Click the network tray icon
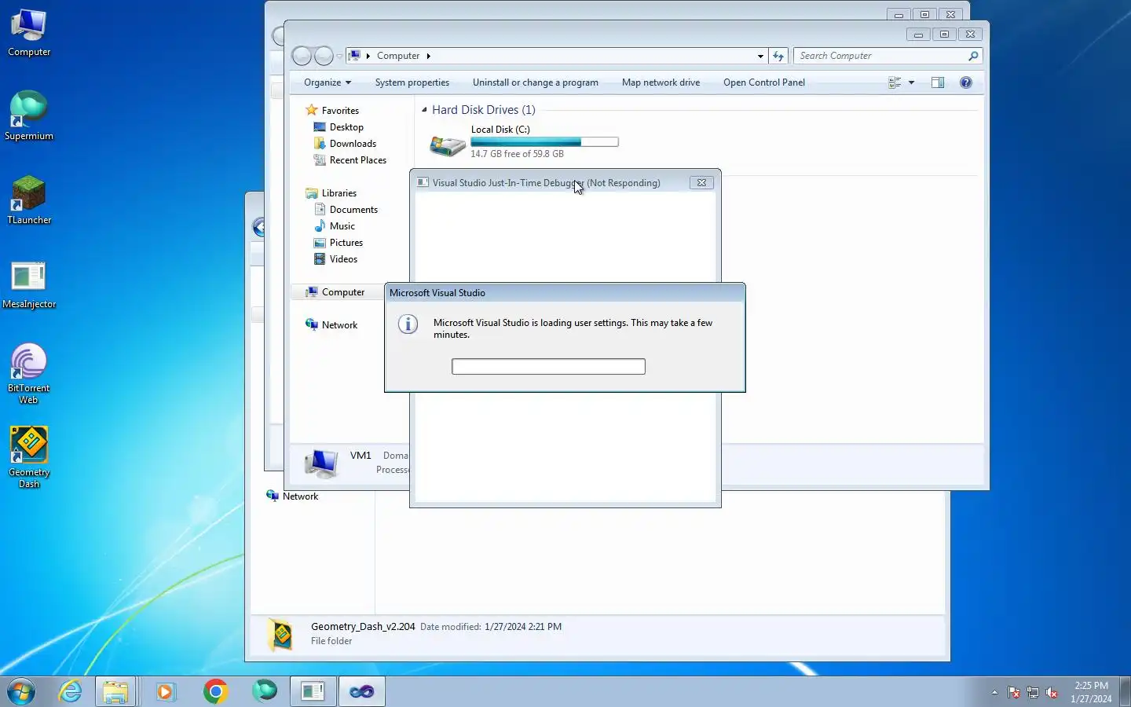Screen dimensions: 1131x707 pyautogui.click(x=1033, y=693)
